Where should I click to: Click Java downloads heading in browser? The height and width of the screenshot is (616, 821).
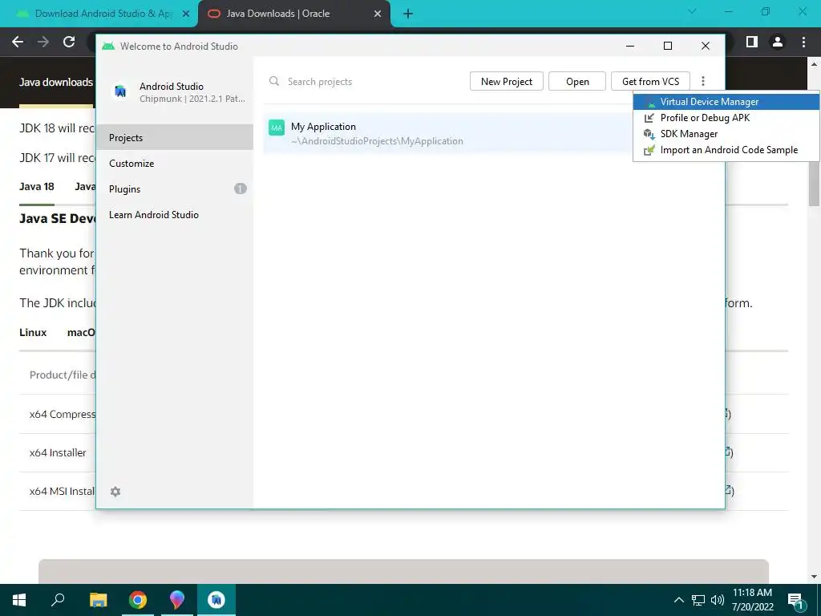click(x=56, y=83)
